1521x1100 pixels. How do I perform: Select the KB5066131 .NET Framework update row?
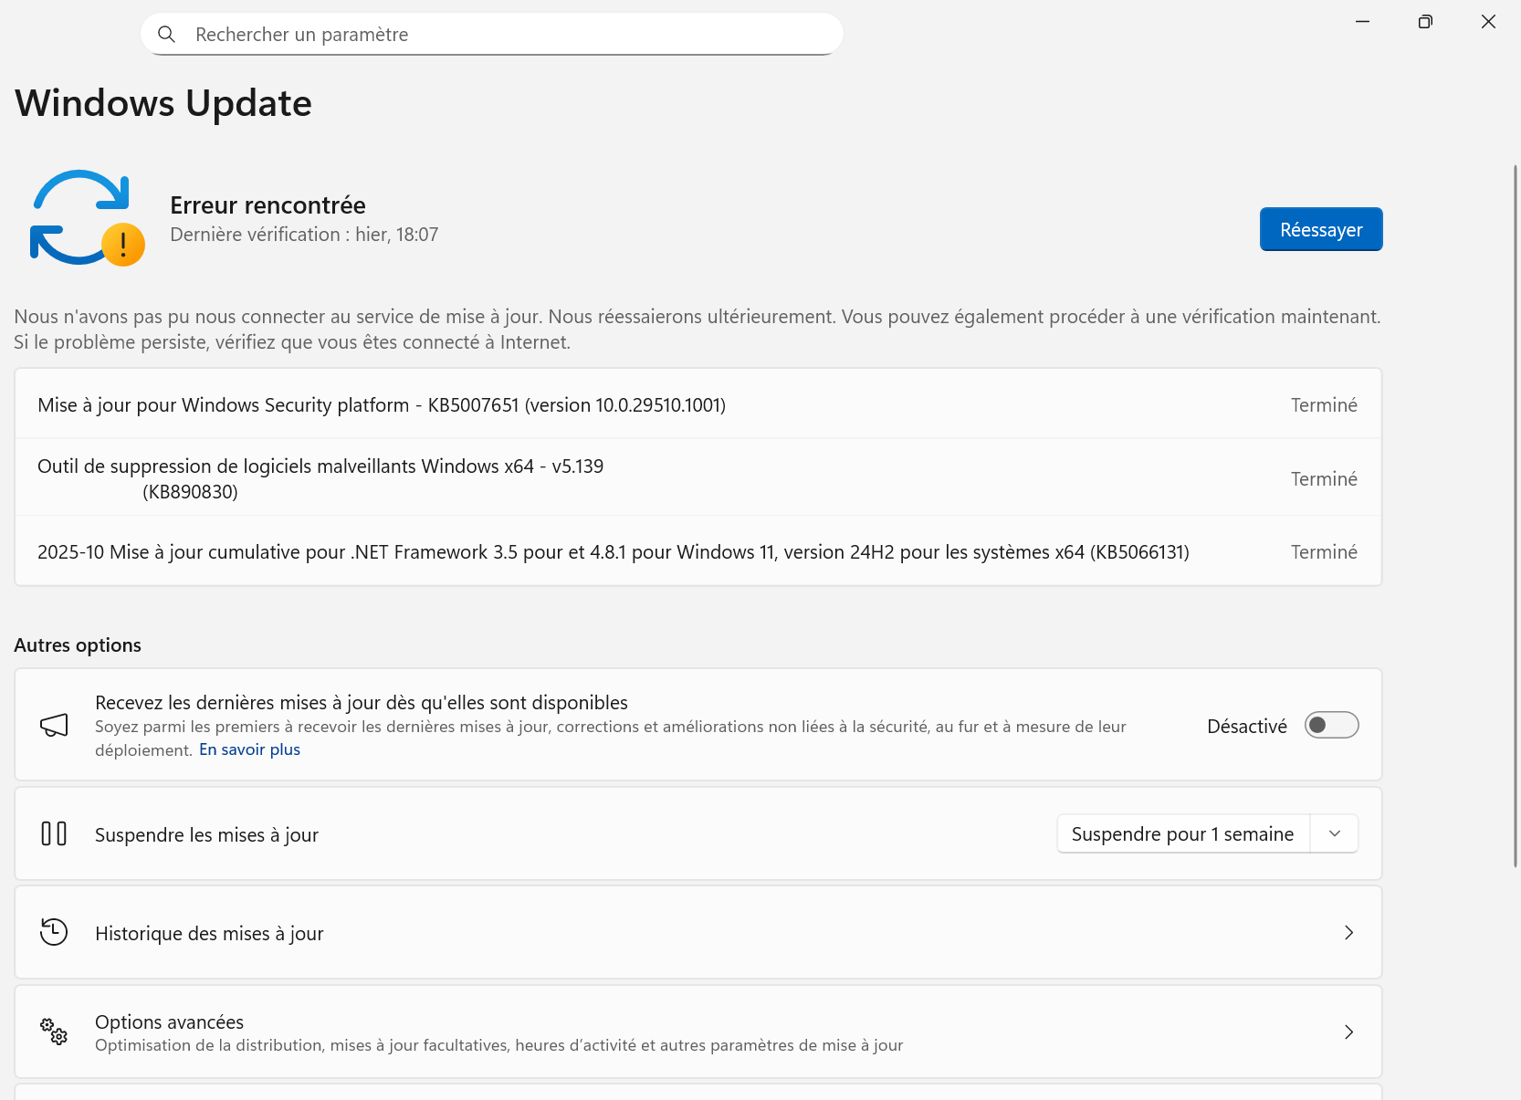pos(698,552)
